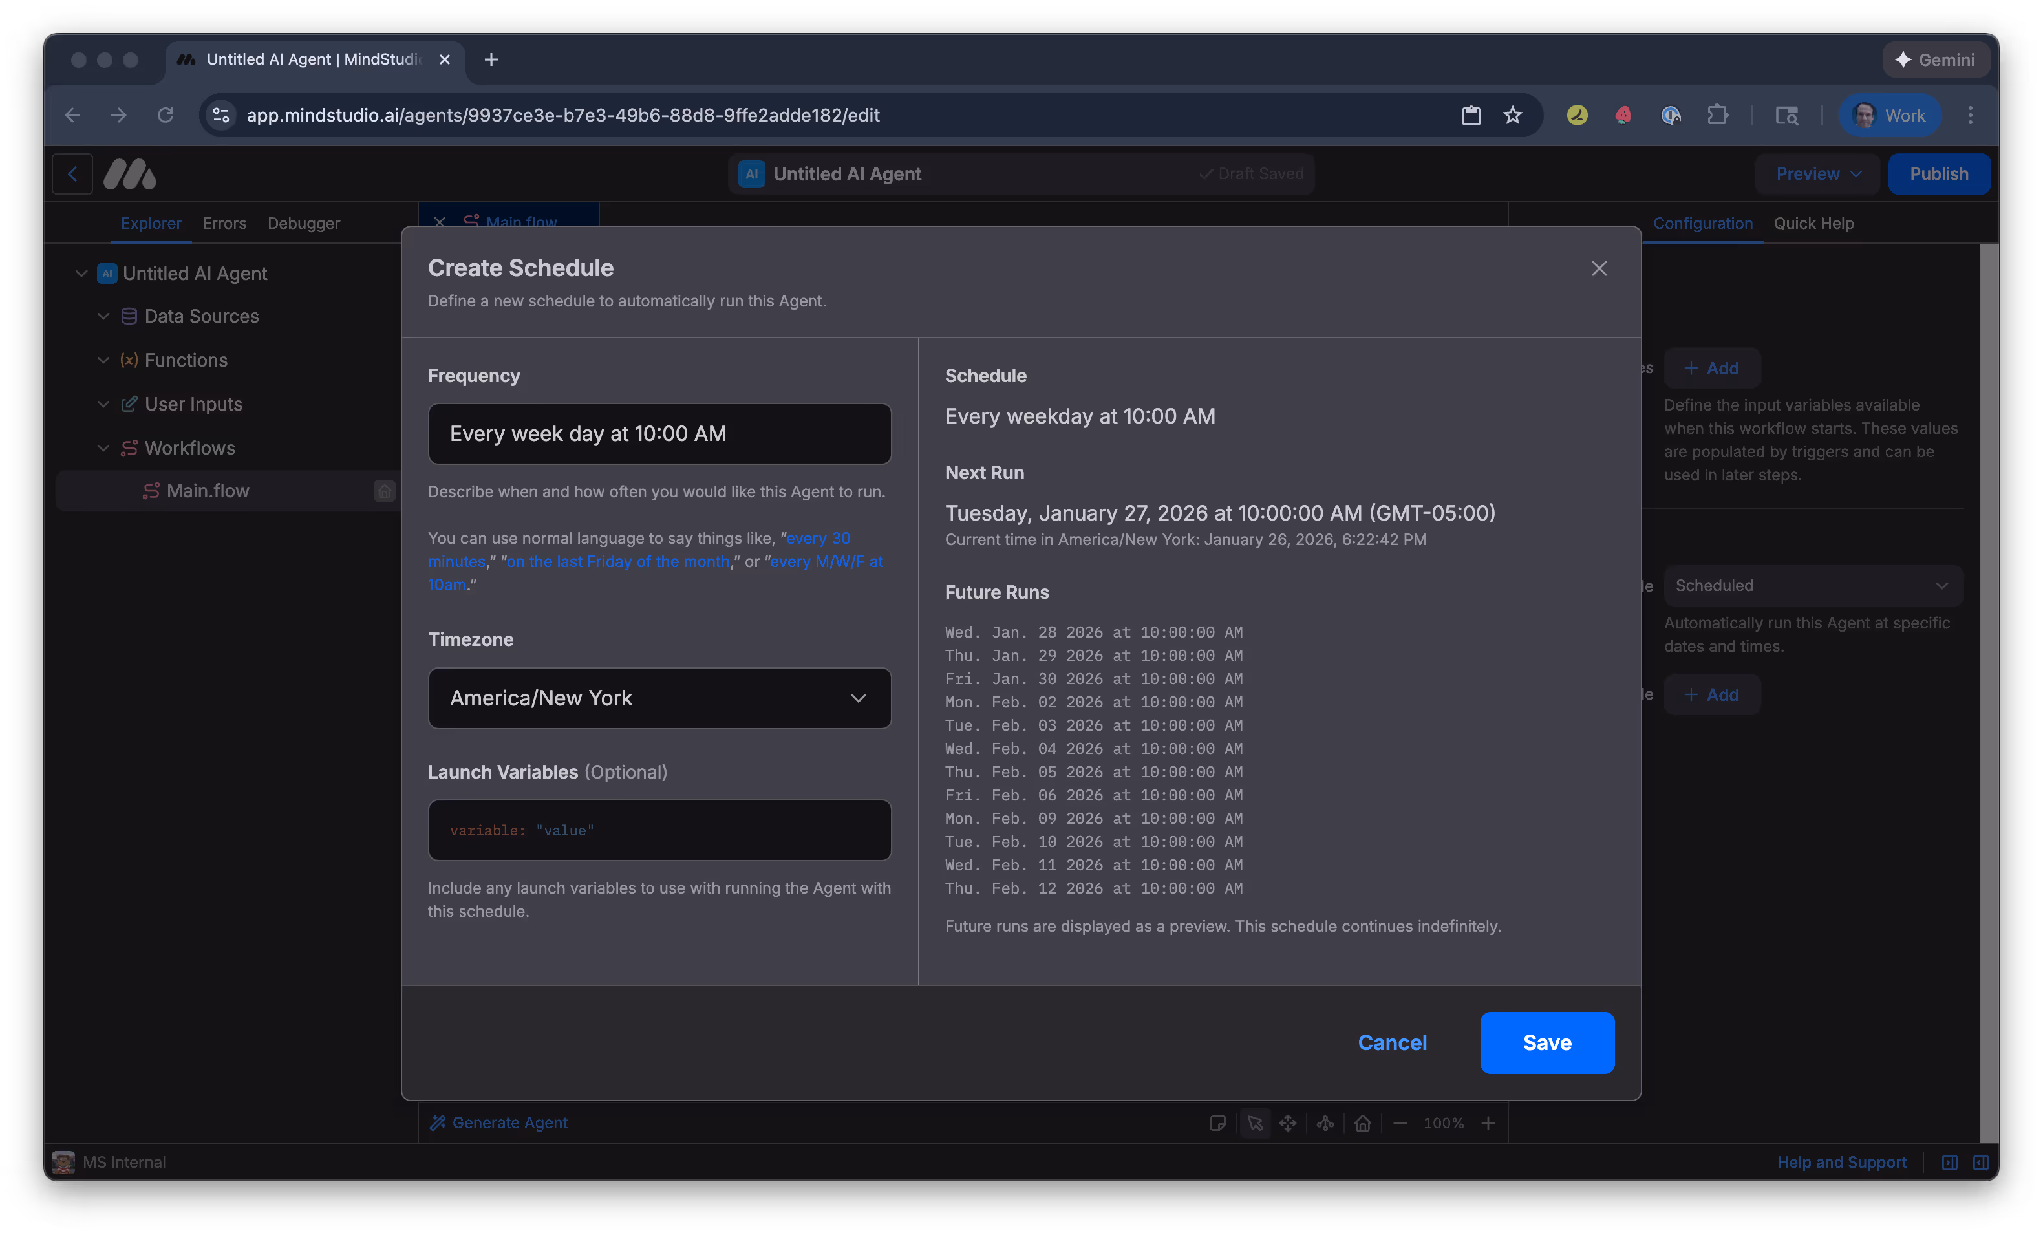Set Main.flow as the home workflow
Image resolution: width=2043 pixels, height=1235 pixels.
[384, 490]
